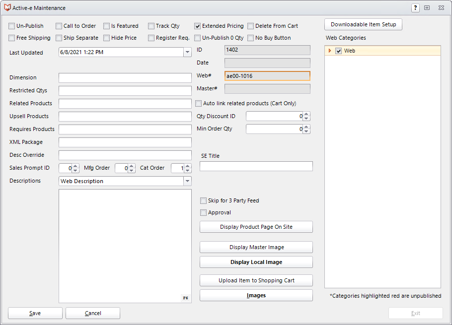Toggle the Is Featured checkbox
452x325 pixels.
(x=107, y=26)
